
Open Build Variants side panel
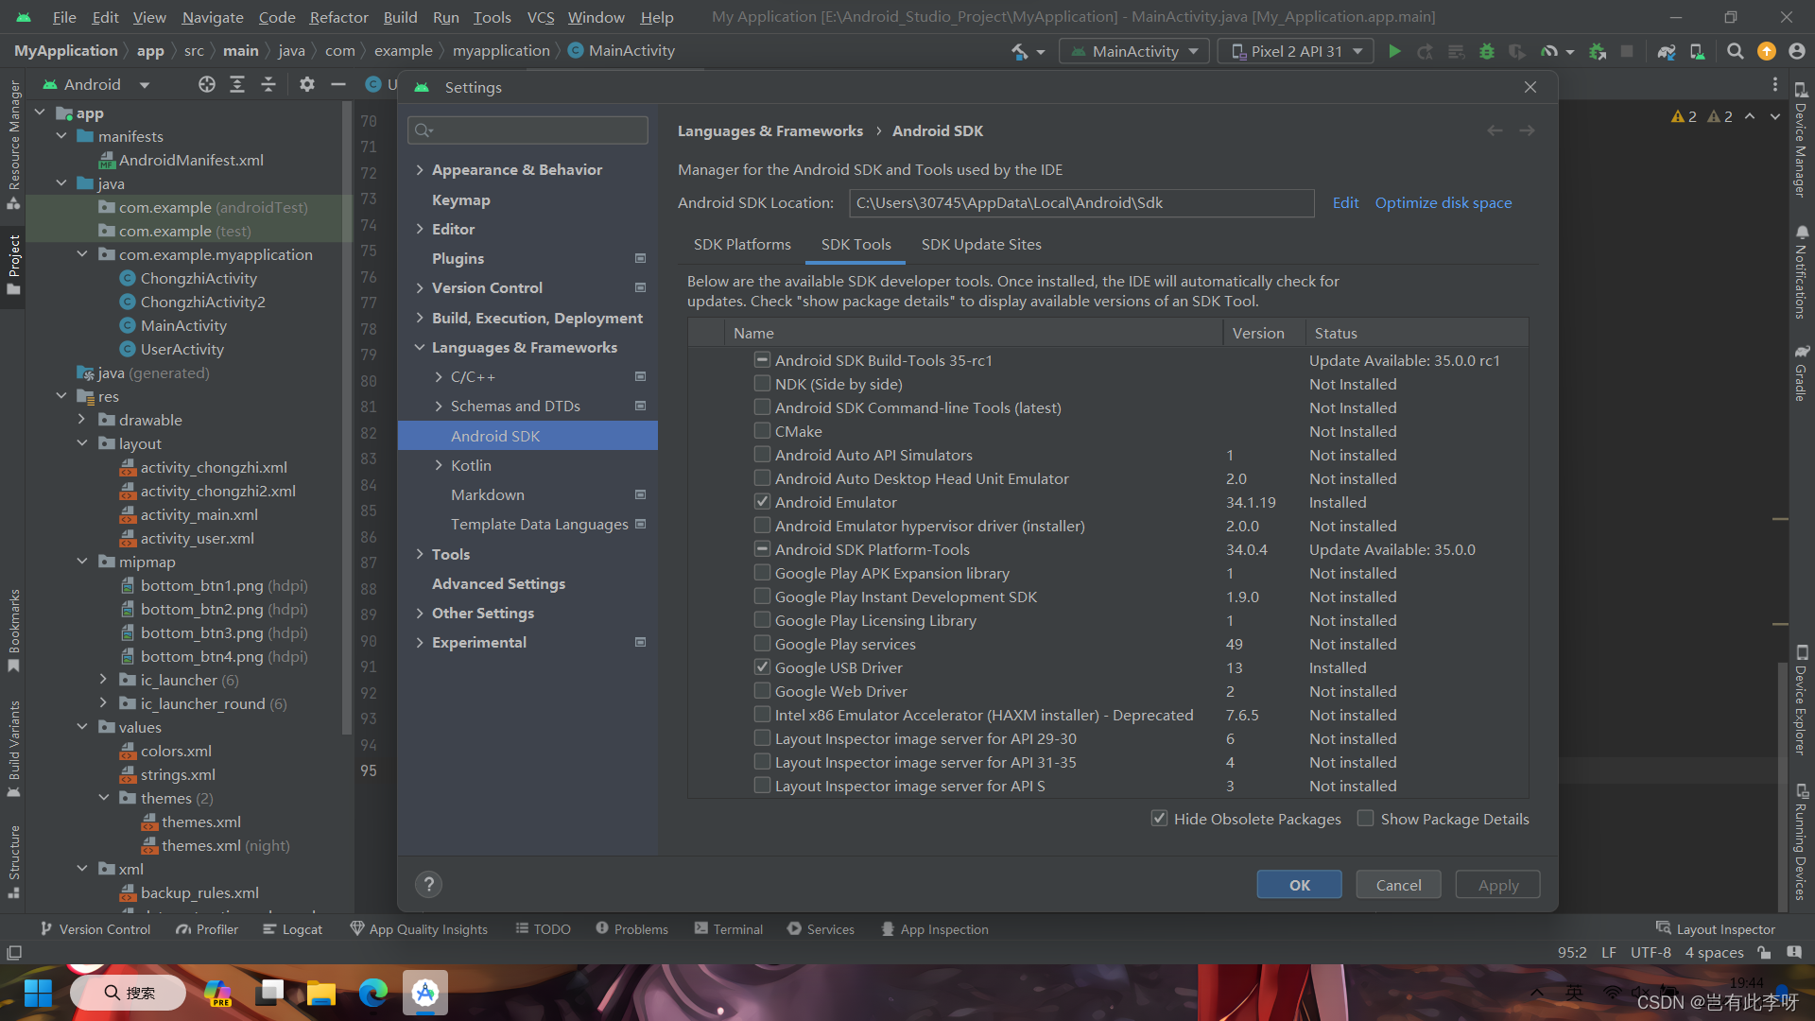coord(14,749)
